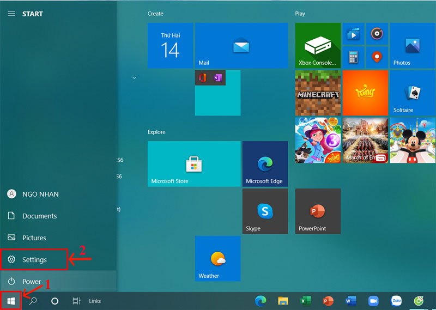This screenshot has width=436, height=310.
Task: Open taskbar Search magnifier icon
Action: pos(33,301)
